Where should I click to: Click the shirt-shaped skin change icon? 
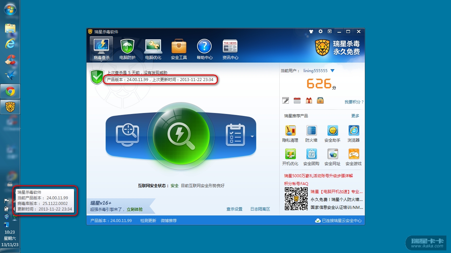click(x=311, y=31)
